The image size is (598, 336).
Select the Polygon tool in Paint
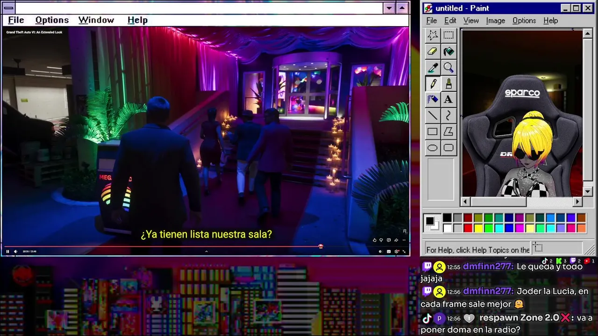(x=448, y=132)
